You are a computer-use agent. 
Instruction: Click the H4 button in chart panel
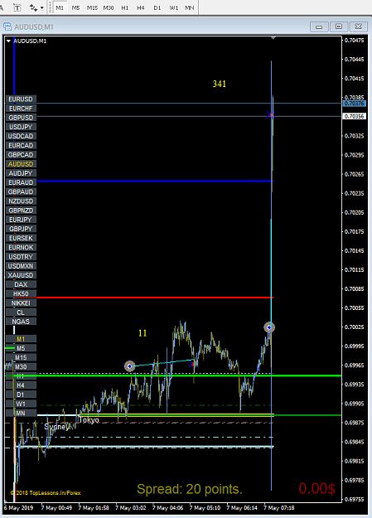(x=21, y=385)
